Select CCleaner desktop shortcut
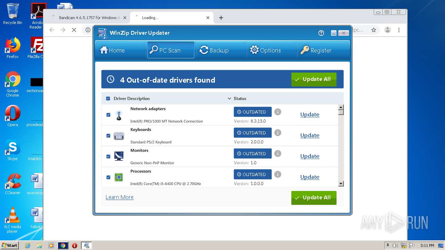Image resolution: width=445 pixels, height=250 pixels. click(x=13, y=184)
